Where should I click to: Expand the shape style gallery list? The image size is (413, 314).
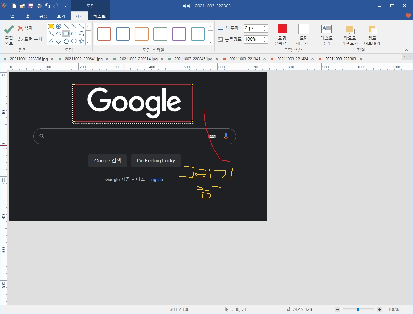pos(210,42)
